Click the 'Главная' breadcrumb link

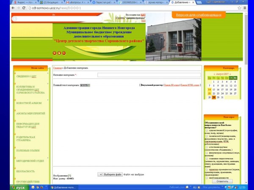(x=57, y=68)
